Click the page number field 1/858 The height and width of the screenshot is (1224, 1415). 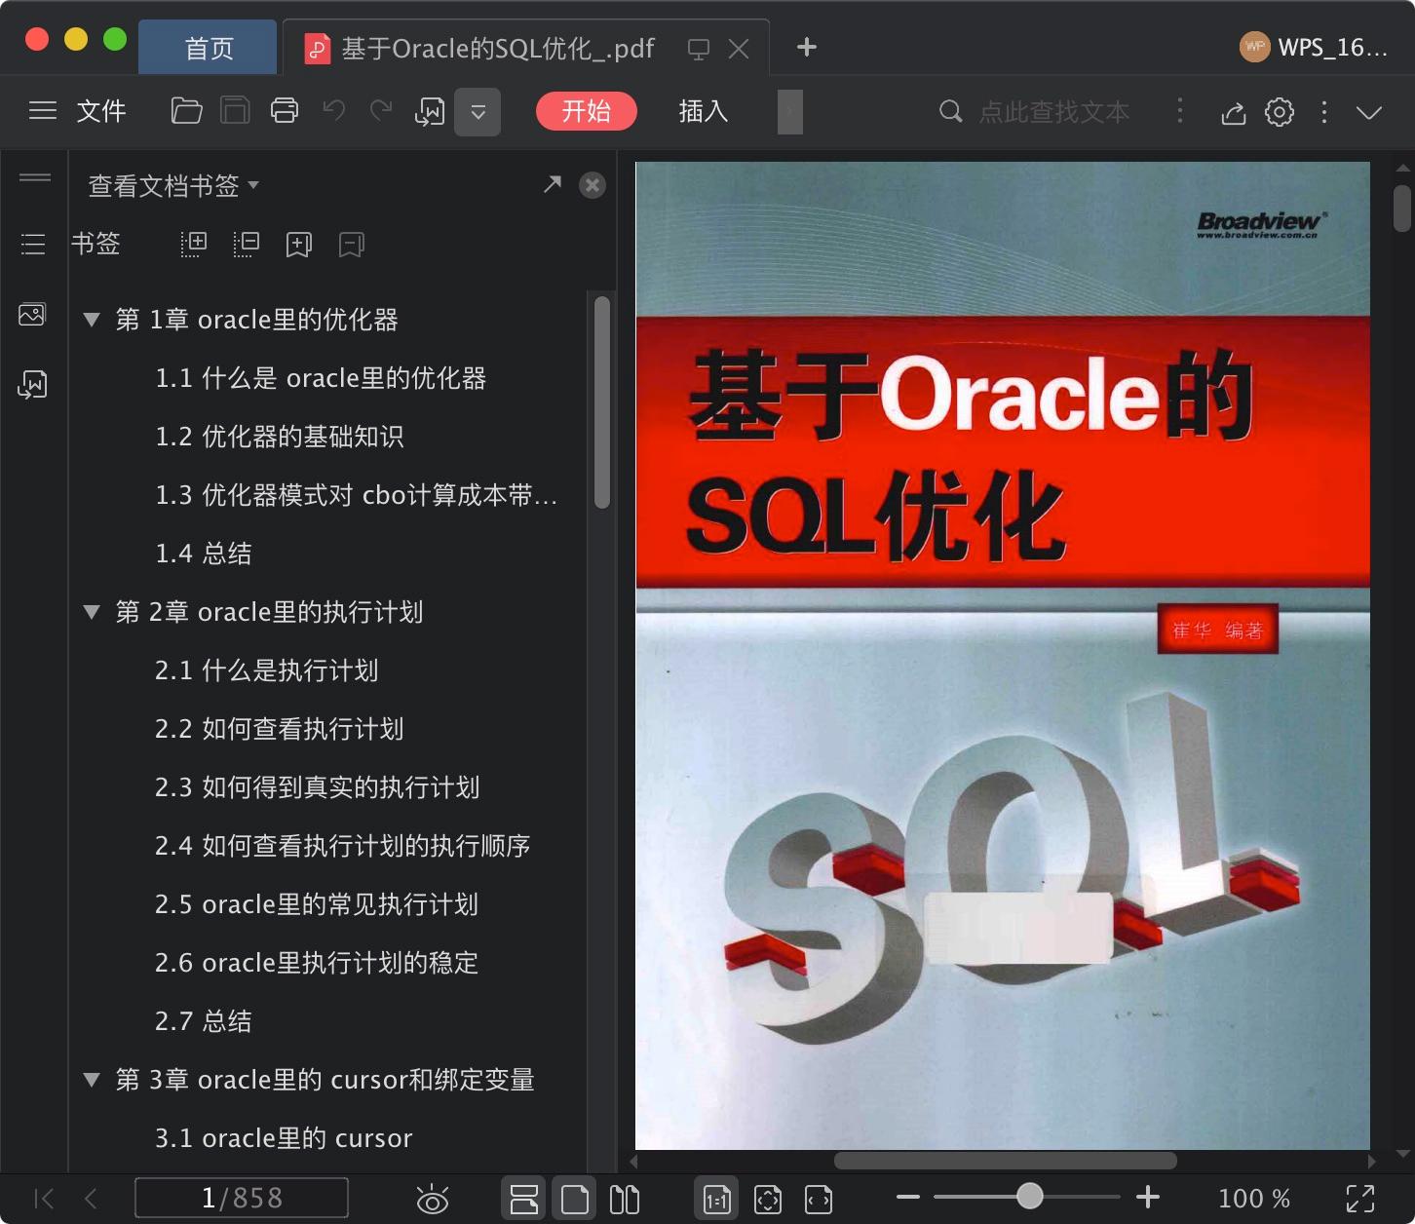[242, 1198]
